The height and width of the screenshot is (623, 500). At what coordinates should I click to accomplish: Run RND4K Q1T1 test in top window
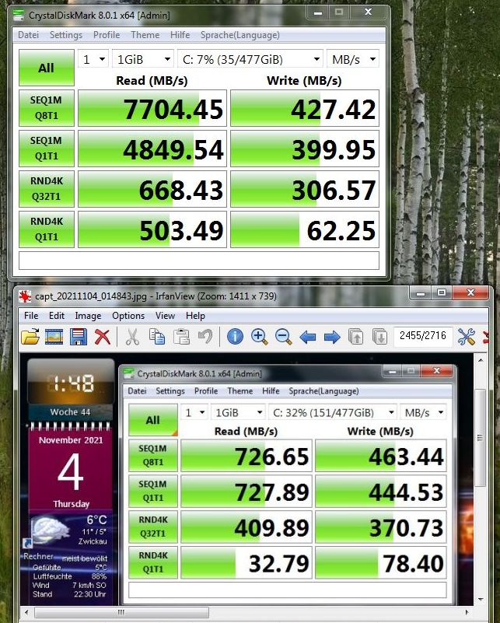(x=47, y=229)
